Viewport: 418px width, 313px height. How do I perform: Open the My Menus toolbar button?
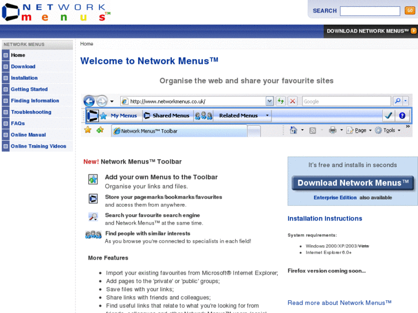pyautogui.click(x=124, y=115)
